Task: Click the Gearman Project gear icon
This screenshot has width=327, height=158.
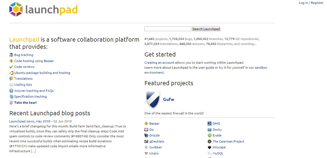Action: coord(210,141)
